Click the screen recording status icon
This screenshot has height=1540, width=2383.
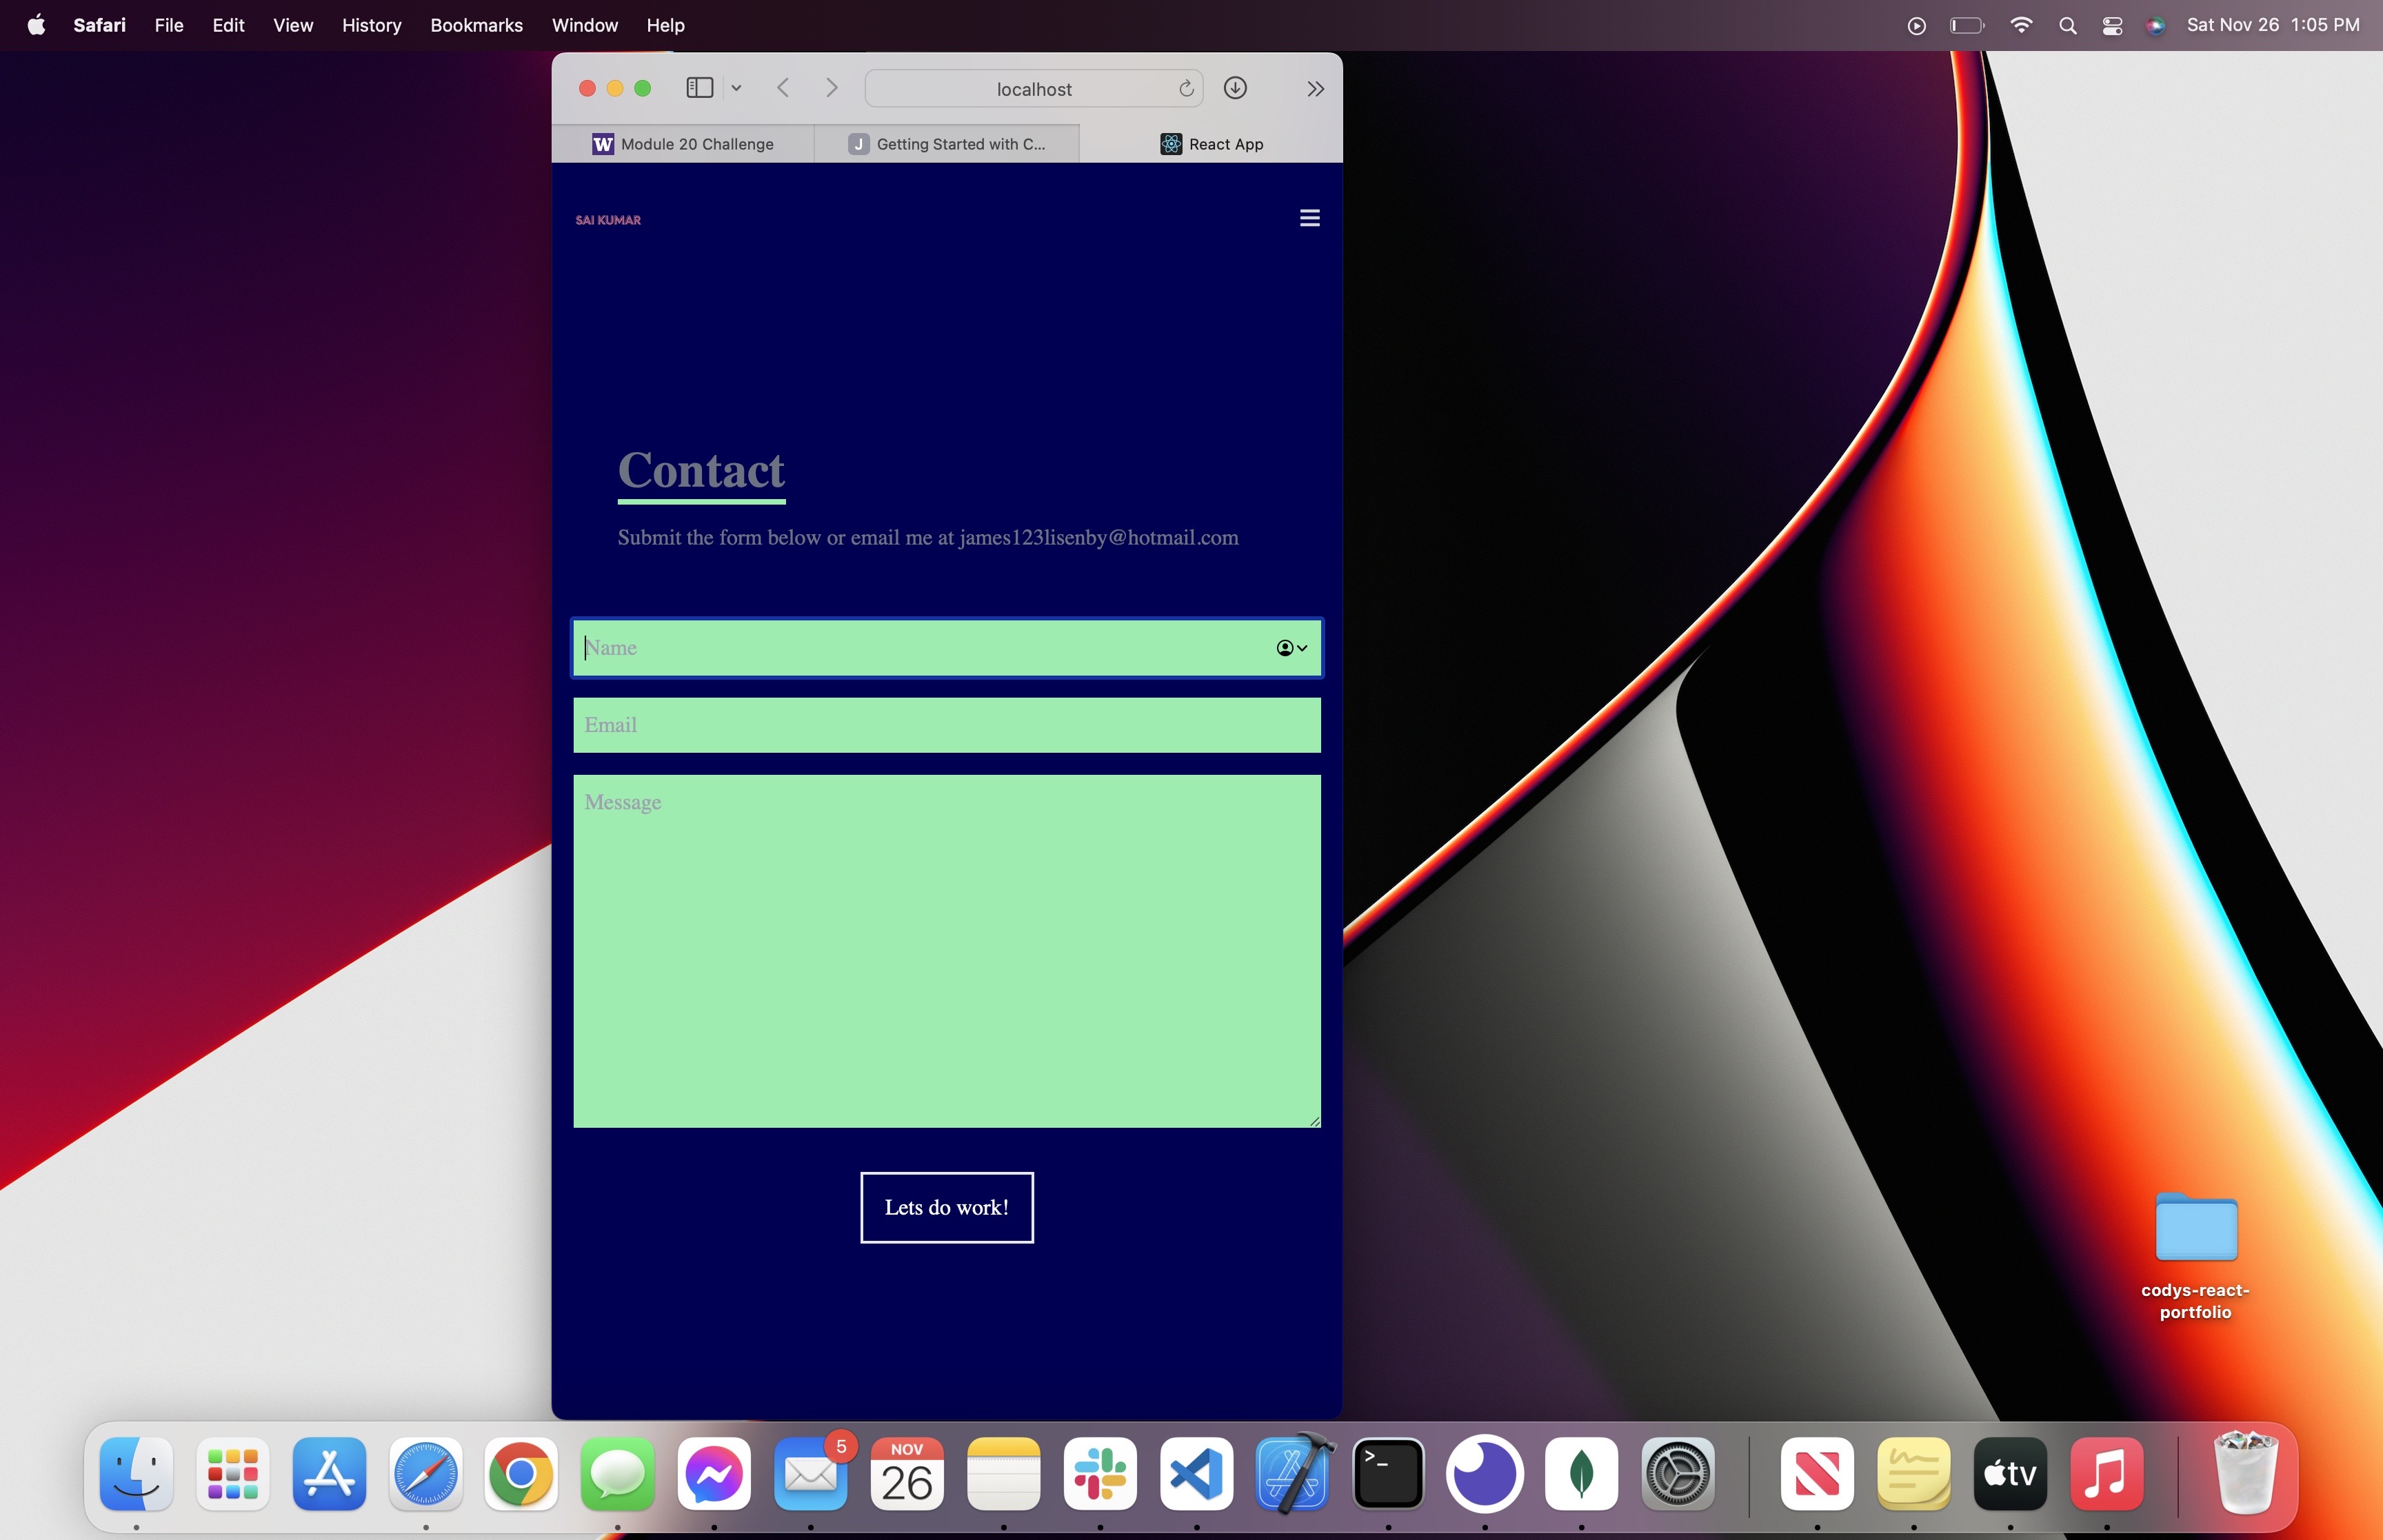[1916, 26]
